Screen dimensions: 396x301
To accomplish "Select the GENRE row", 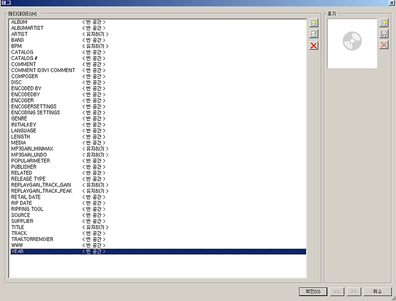I will [158, 118].
